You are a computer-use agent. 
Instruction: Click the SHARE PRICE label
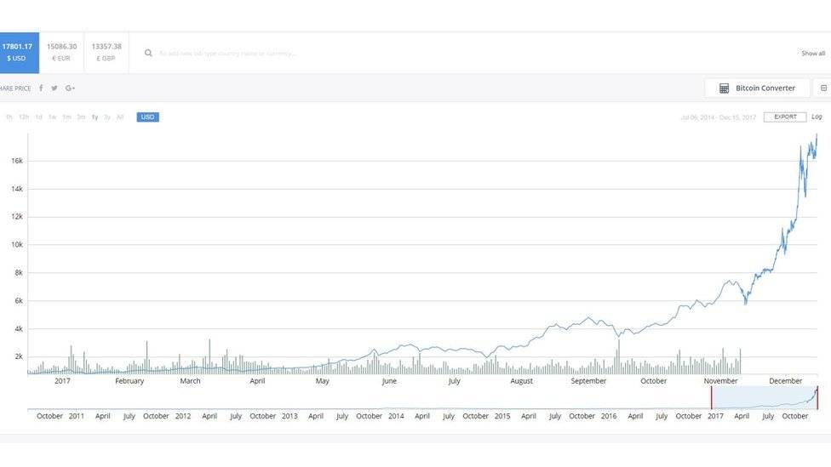coord(15,88)
